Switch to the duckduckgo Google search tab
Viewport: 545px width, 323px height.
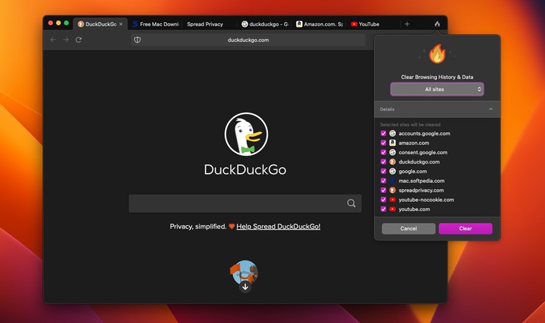pyautogui.click(x=265, y=24)
